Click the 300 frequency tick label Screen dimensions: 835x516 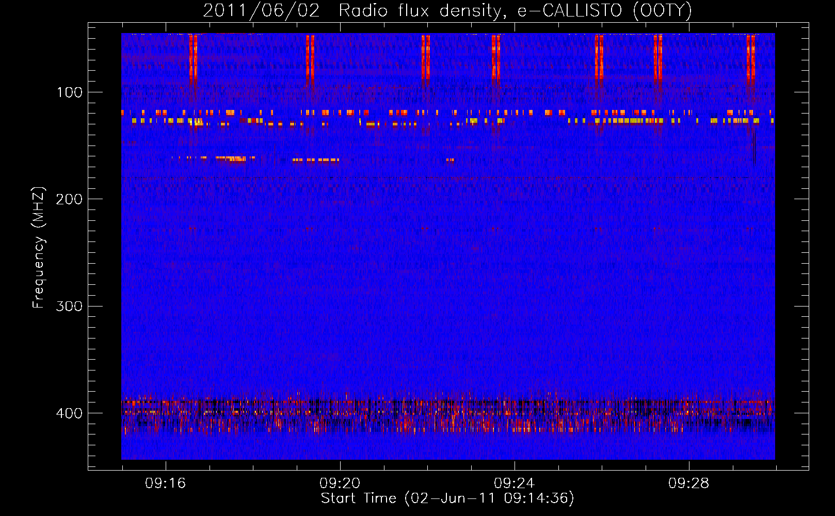[69, 306]
